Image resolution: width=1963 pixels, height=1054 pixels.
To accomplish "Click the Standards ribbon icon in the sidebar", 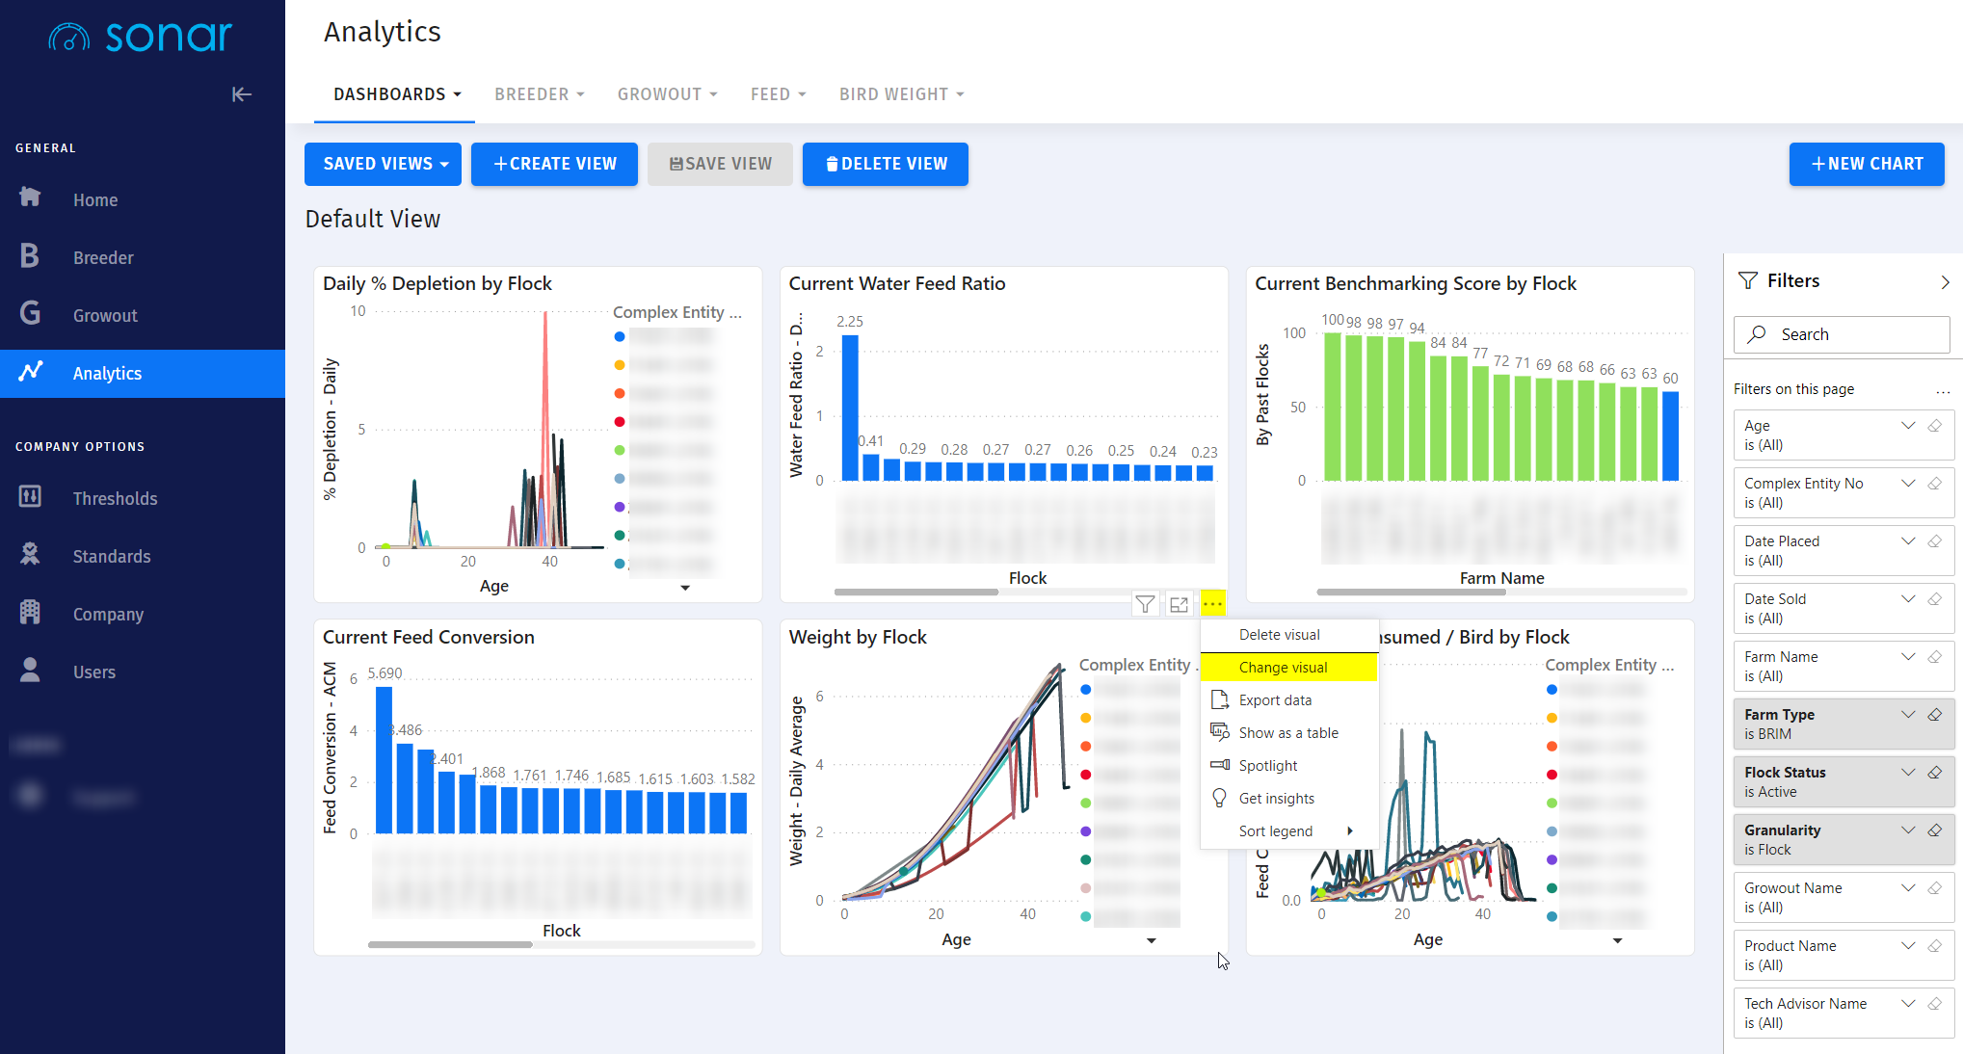I will coord(30,554).
